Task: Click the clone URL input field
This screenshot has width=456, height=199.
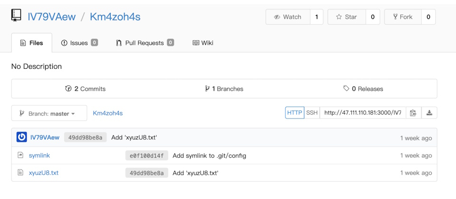Action: point(362,113)
